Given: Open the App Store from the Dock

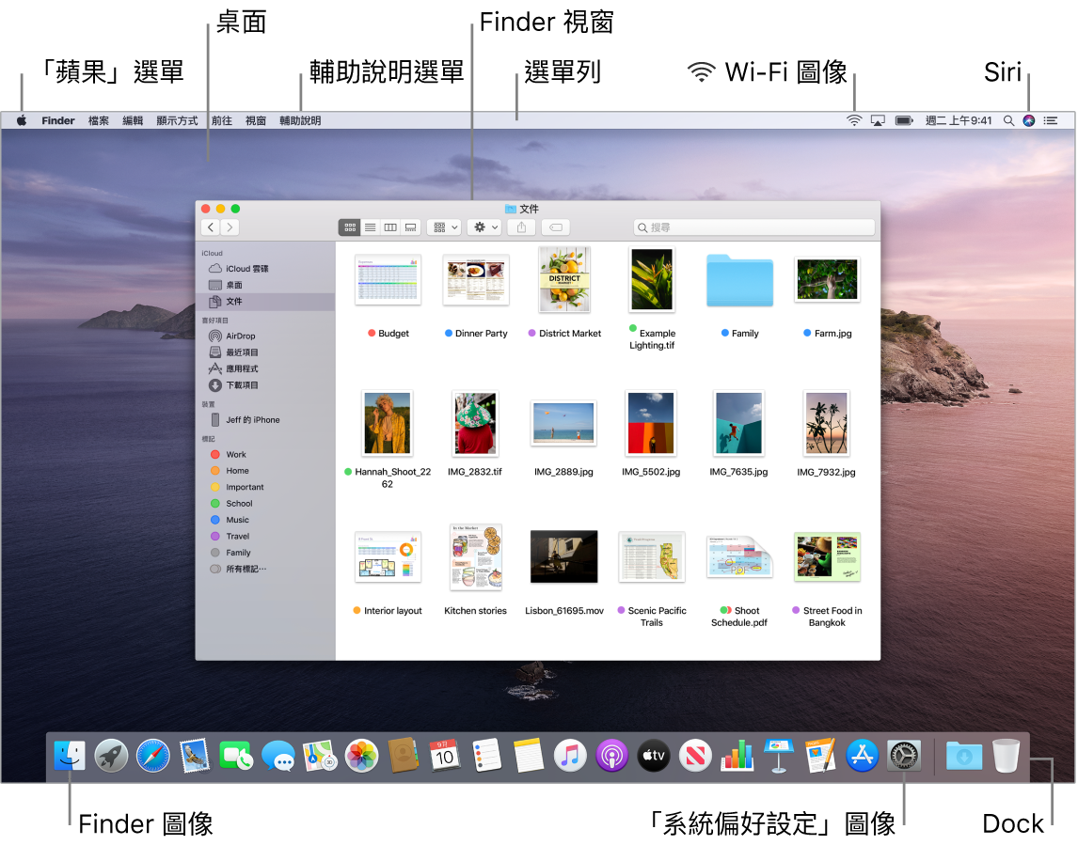Looking at the screenshot, I should [x=863, y=756].
